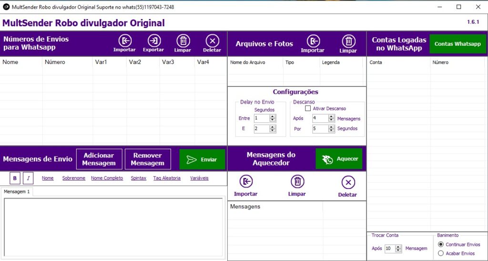488x261 pixels.
Task: Delete the selected Aquecedor message
Action: click(347, 187)
